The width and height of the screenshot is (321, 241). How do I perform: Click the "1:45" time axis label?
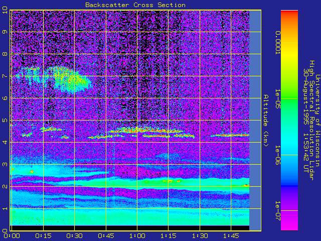click(231, 236)
